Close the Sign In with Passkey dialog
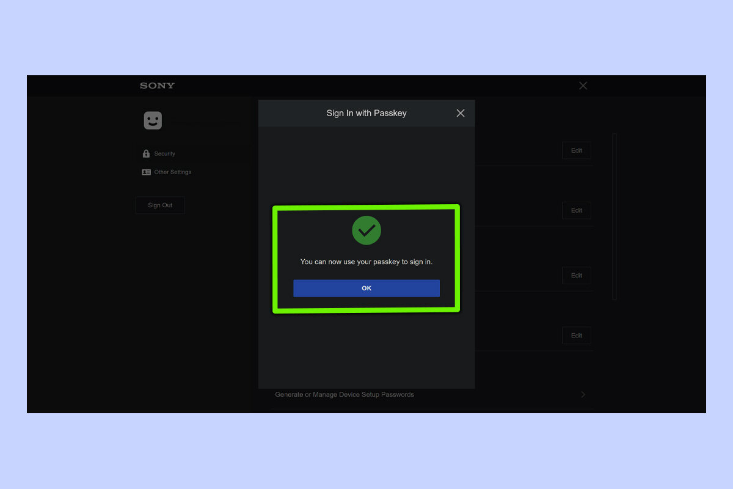This screenshot has height=489, width=733. (x=461, y=113)
